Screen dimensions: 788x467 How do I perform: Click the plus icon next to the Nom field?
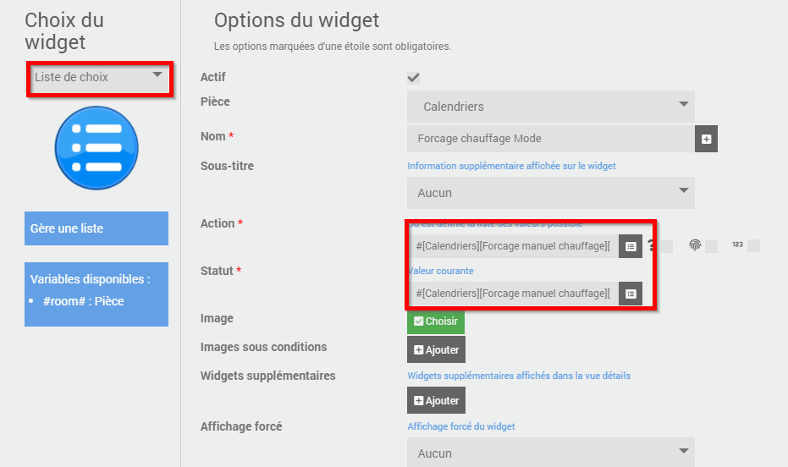pyautogui.click(x=706, y=139)
